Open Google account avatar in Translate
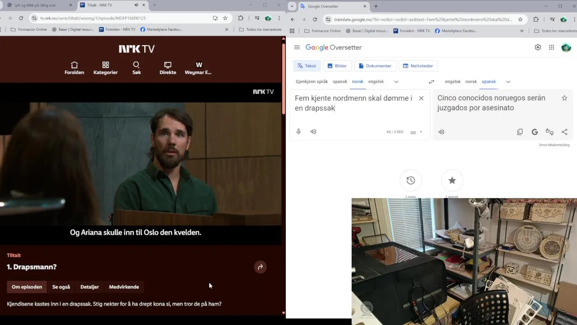 point(566,47)
